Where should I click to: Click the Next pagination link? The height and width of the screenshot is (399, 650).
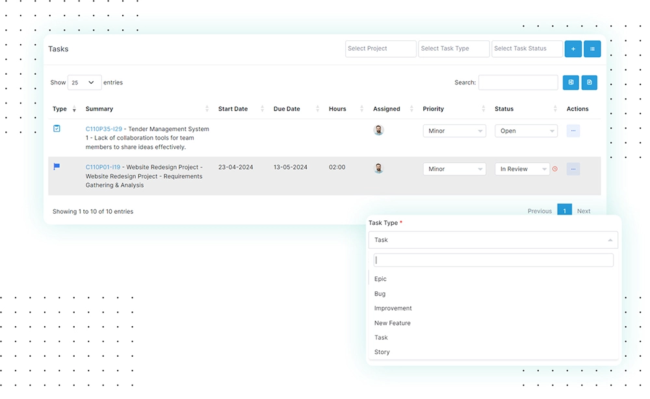pyautogui.click(x=583, y=211)
